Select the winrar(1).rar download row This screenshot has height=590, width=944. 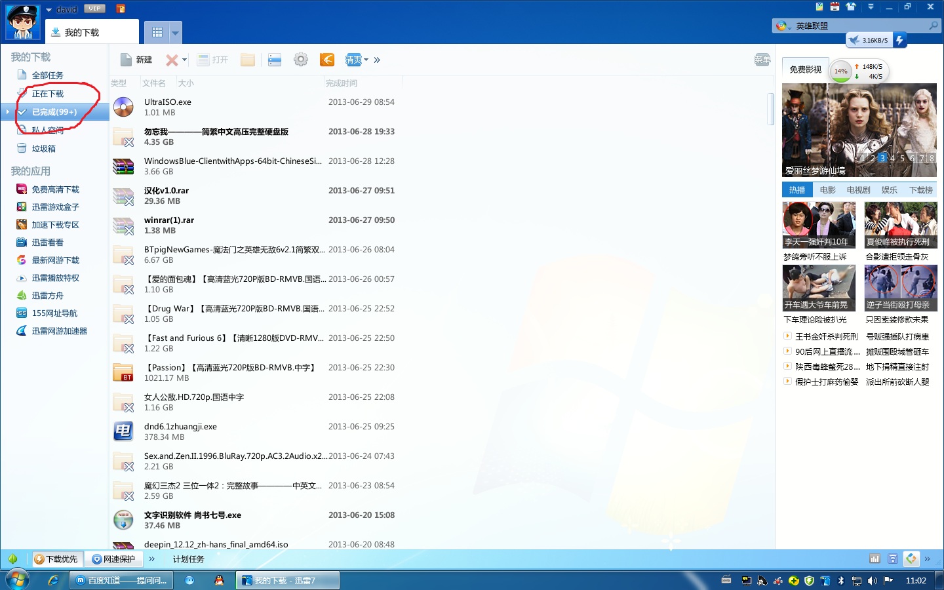(256, 225)
